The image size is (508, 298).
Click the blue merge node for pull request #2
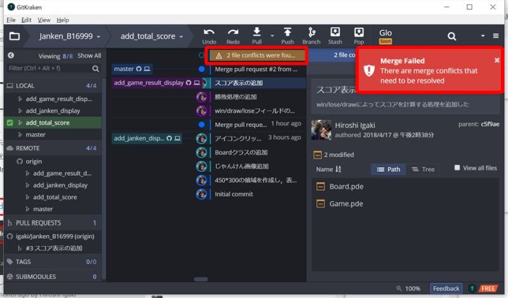coord(201,69)
